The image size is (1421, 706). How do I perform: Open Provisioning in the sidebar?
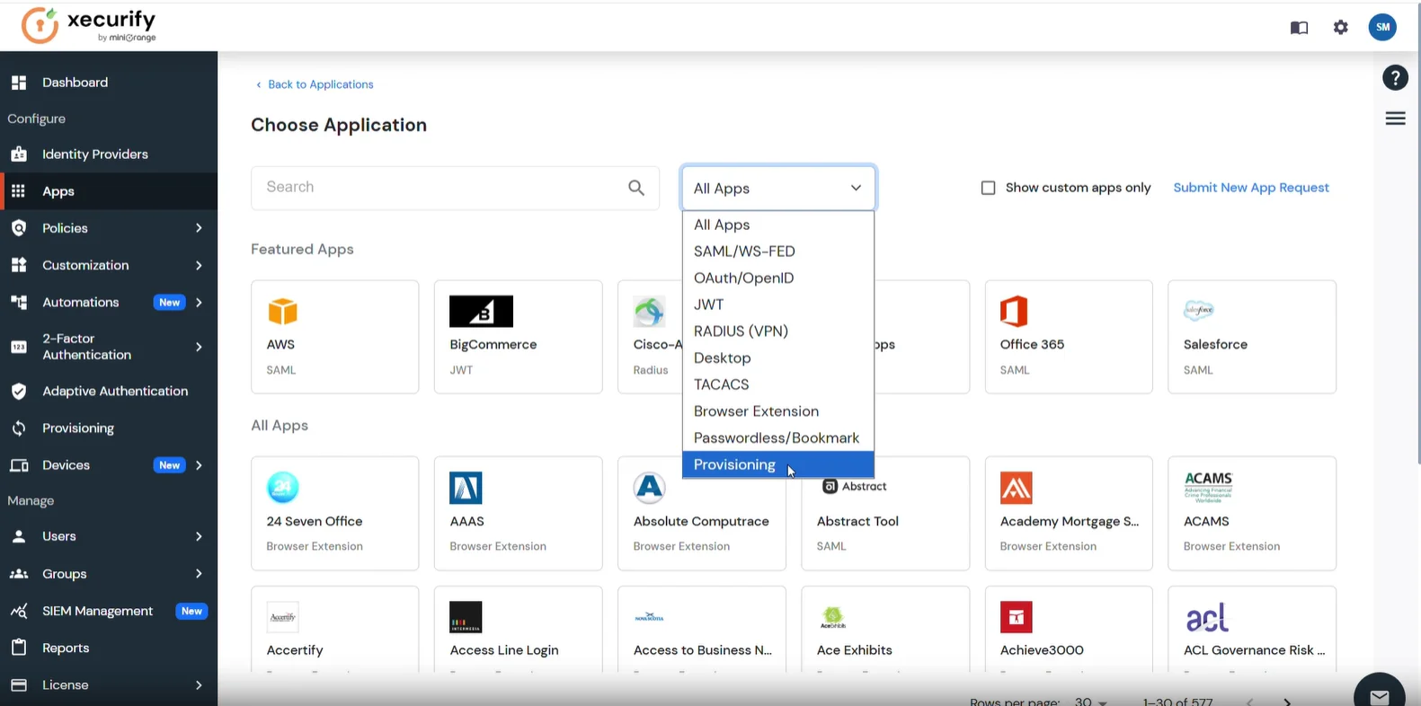pyautogui.click(x=109, y=428)
